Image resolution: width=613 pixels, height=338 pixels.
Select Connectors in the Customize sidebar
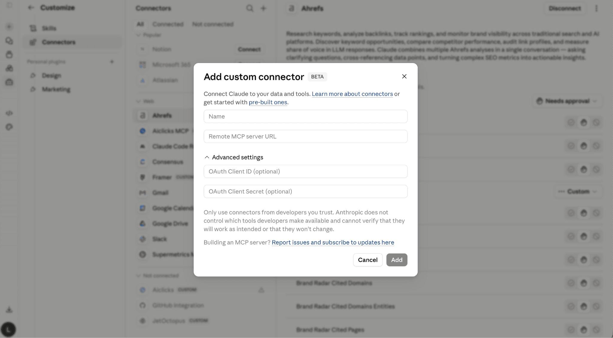pyautogui.click(x=73, y=42)
